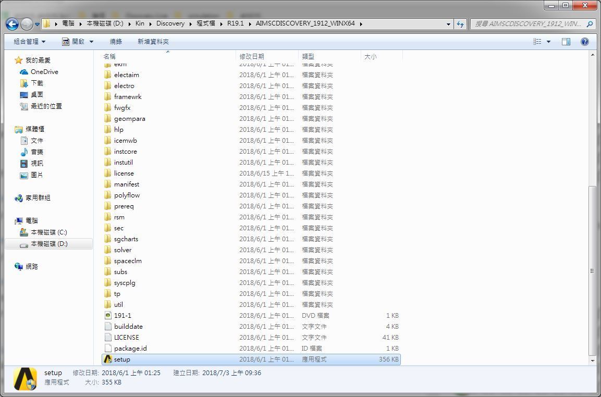Image resolution: width=601 pixels, height=397 pixels.
Task: Select the 191-1 DVD file icon
Action: [x=108, y=315]
